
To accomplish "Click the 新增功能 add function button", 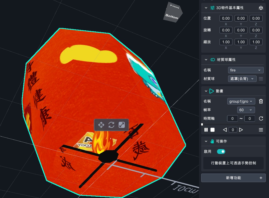I will click(x=233, y=178).
